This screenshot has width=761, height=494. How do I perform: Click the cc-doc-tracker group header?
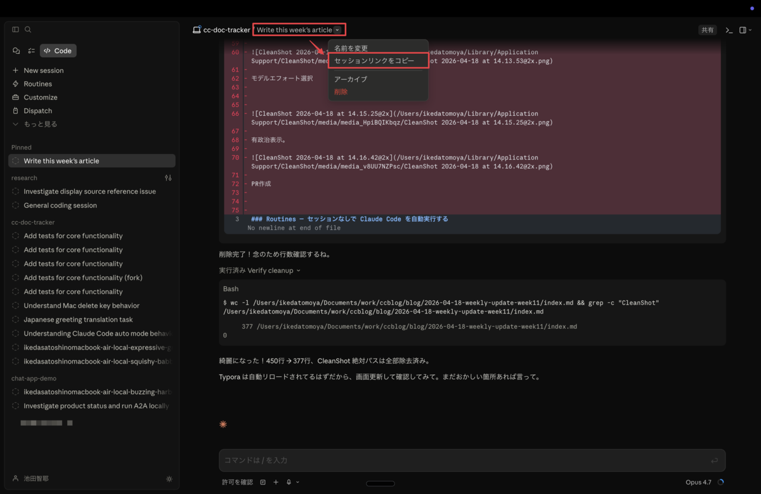click(33, 222)
